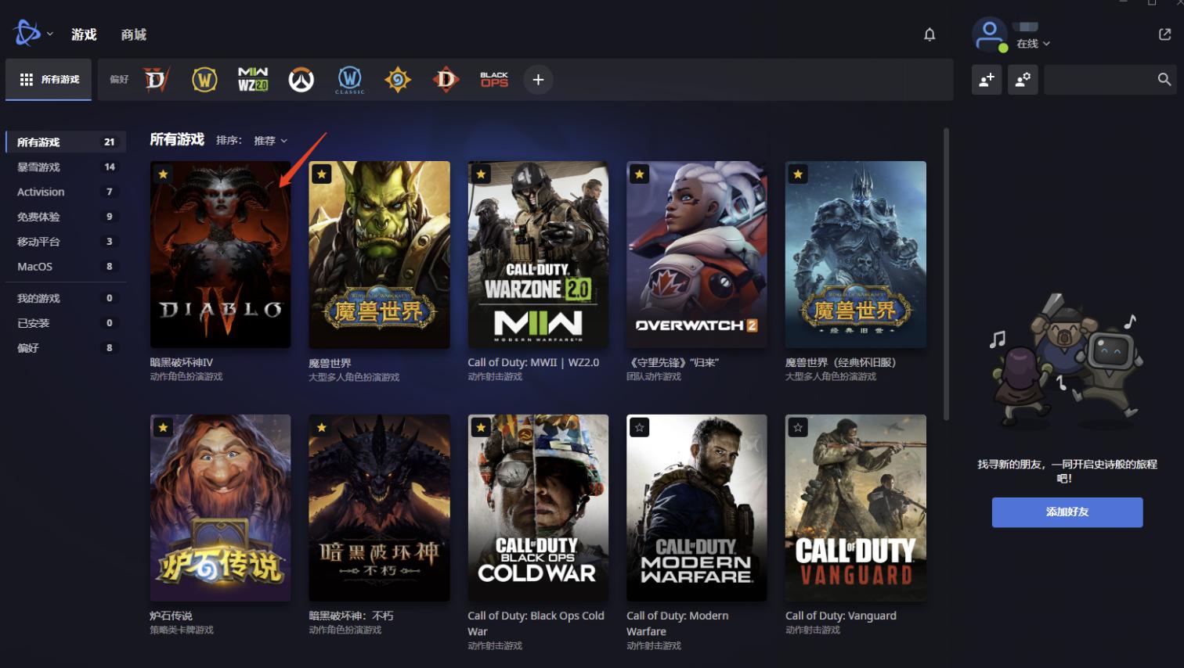1184x668 pixels.
Task: Filter games by Activision in sidebar
Action: (41, 192)
